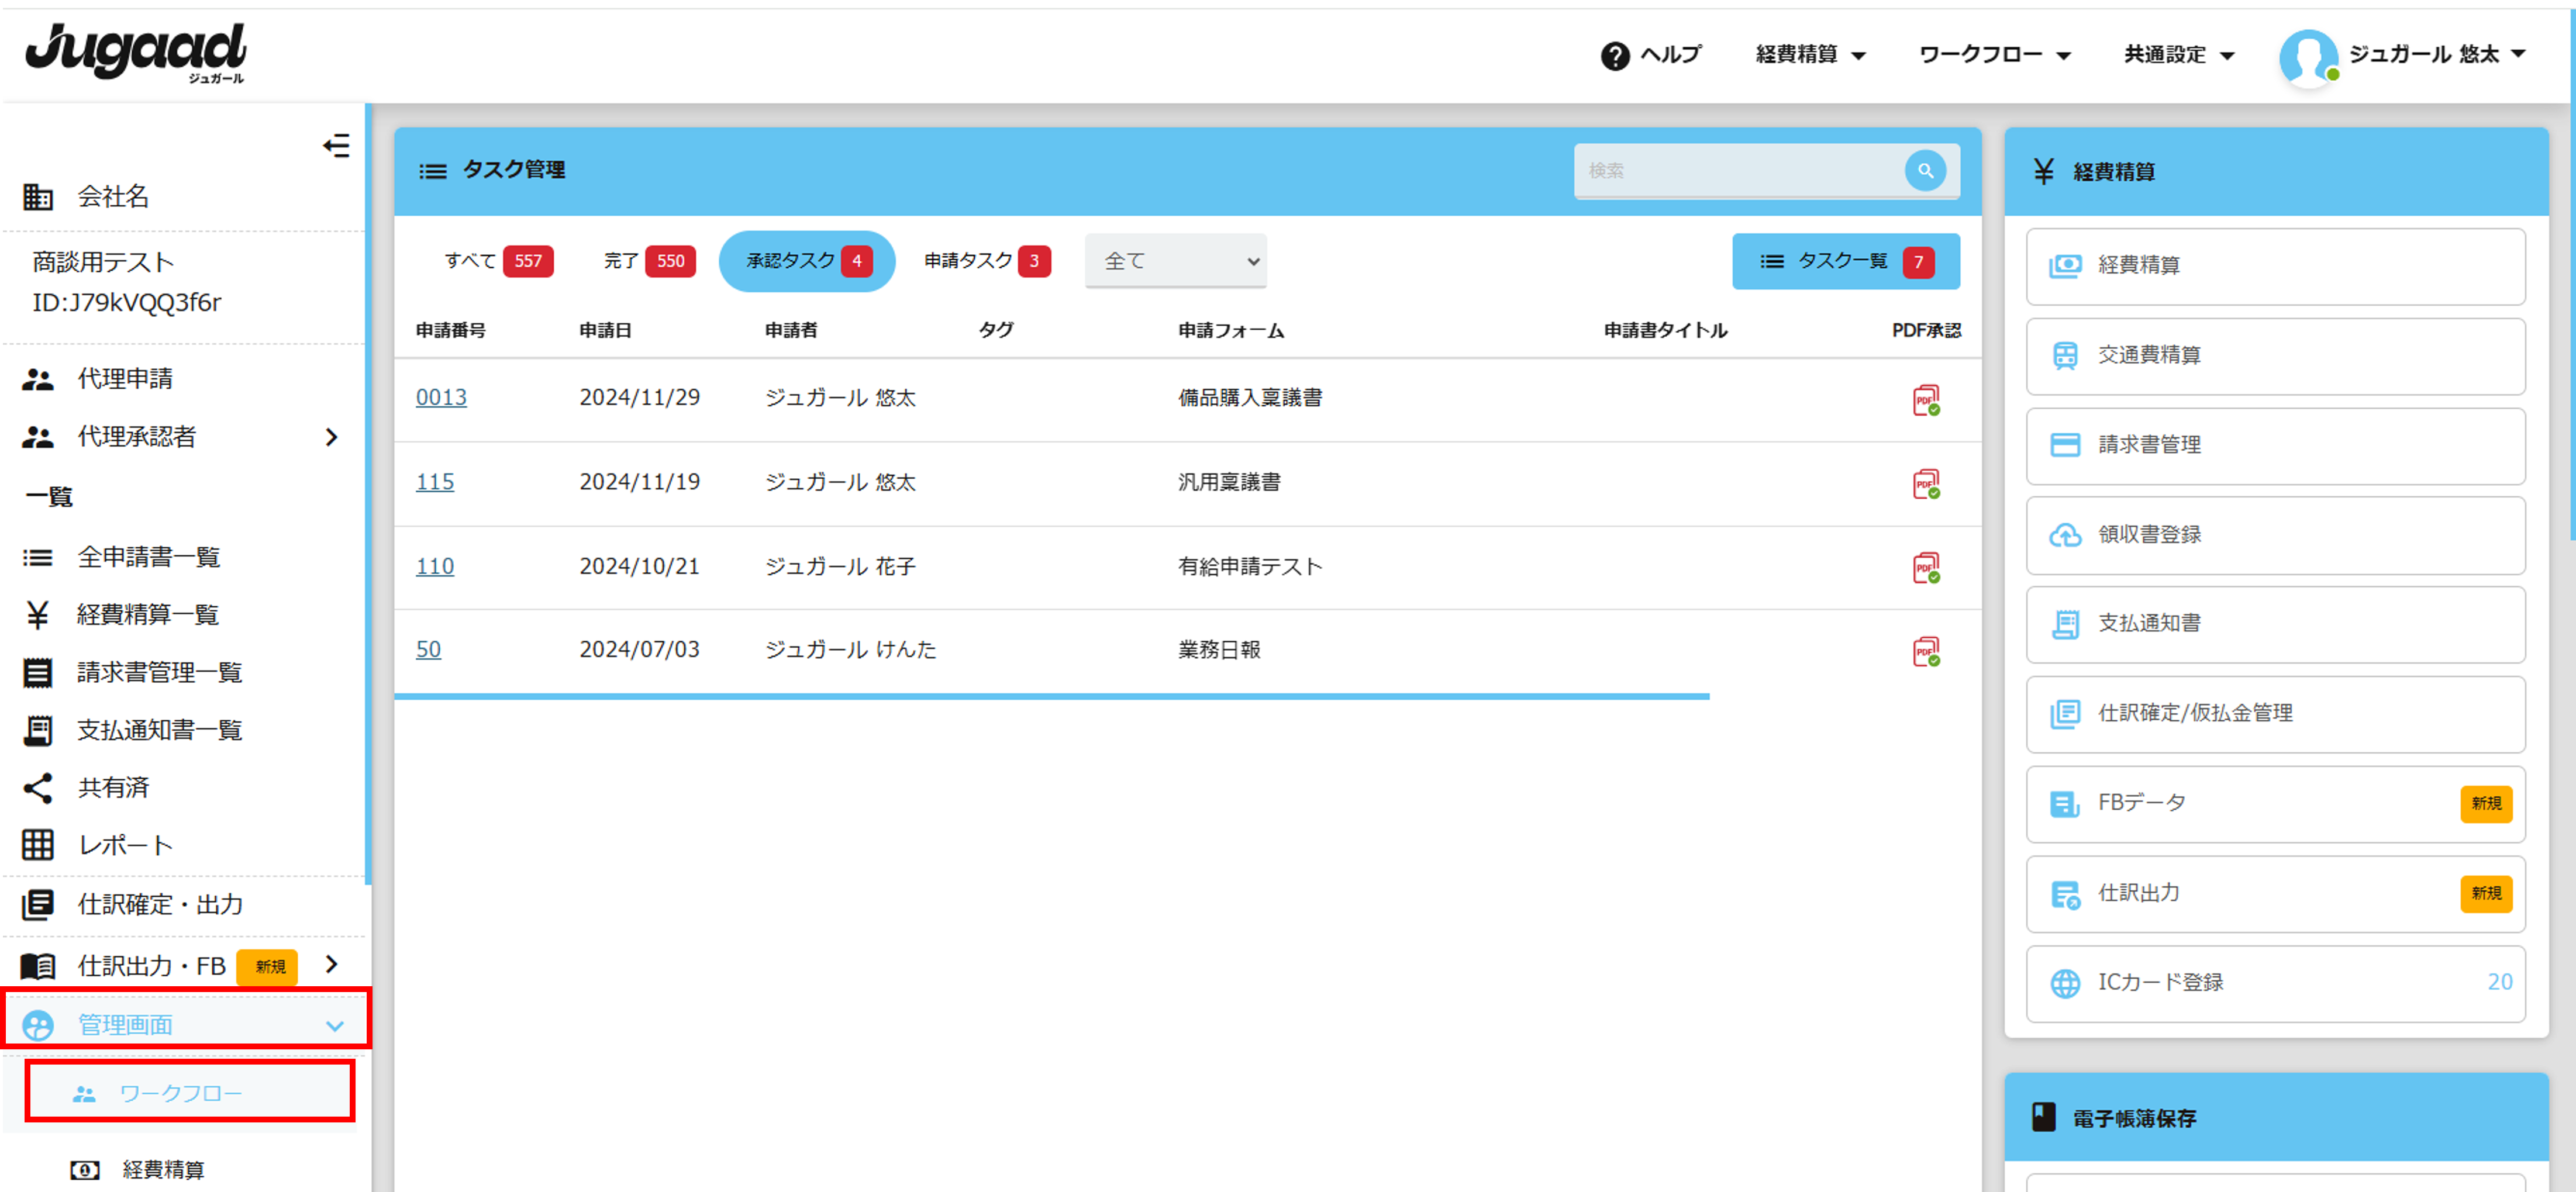The width and height of the screenshot is (2576, 1192).
Task: Click the 汎用稟議書 form cell
Action: (x=1229, y=482)
